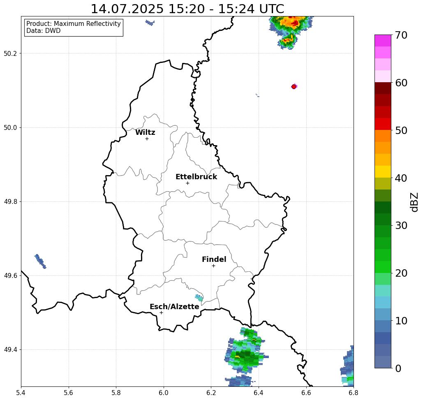The image size is (423, 400).
Task: Click the blue streak echo west of Luxembourg
Action: (x=40, y=261)
